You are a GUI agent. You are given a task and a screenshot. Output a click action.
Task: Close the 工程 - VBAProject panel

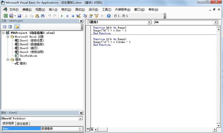coord(81,21)
